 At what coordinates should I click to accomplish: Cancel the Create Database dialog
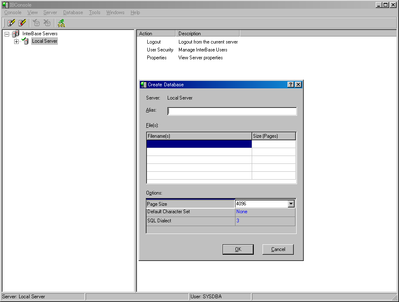[x=278, y=249]
